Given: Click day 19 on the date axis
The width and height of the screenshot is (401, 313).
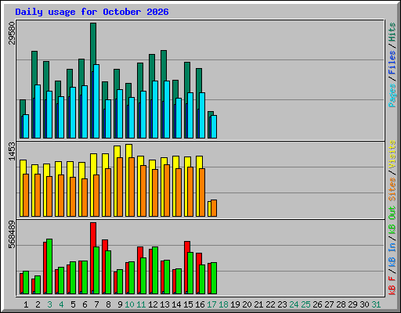Looking at the screenshot, I should click(235, 304).
